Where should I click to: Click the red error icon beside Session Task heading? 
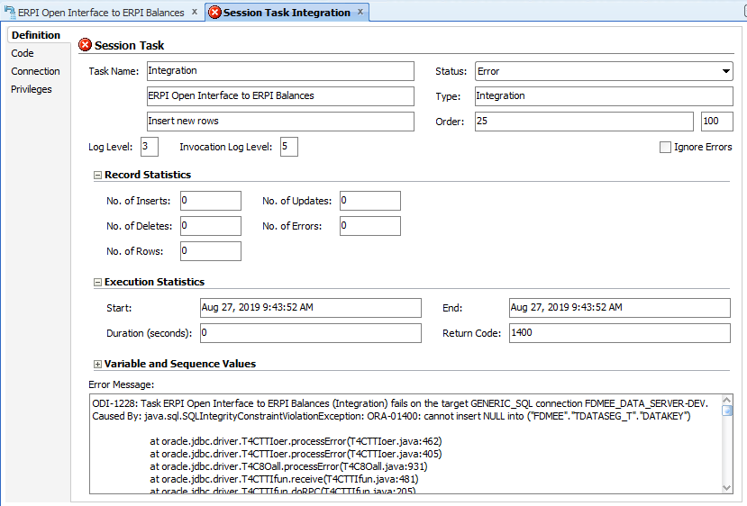pyautogui.click(x=85, y=45)
